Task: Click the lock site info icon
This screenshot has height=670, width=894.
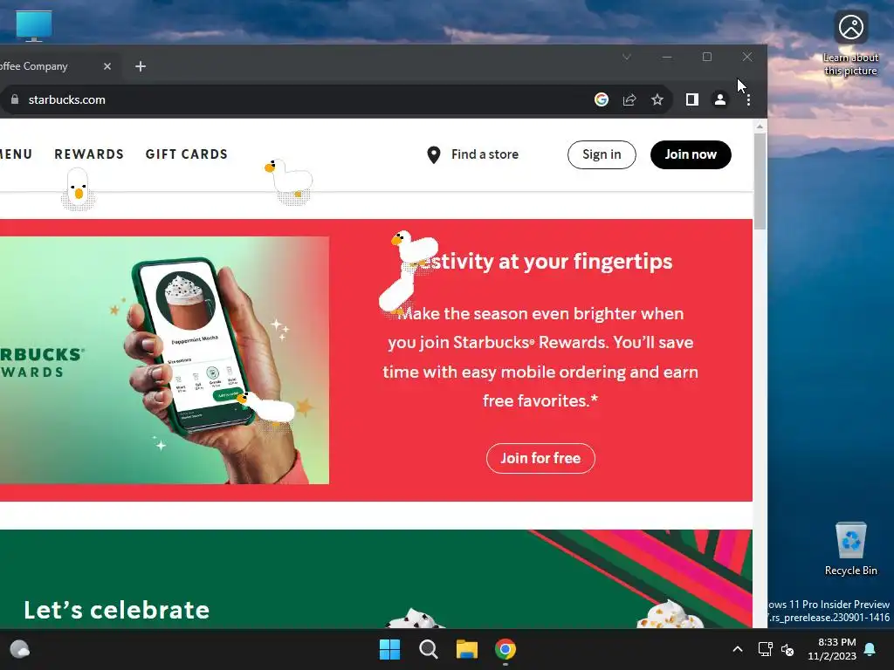Action: tap(15, 99)
